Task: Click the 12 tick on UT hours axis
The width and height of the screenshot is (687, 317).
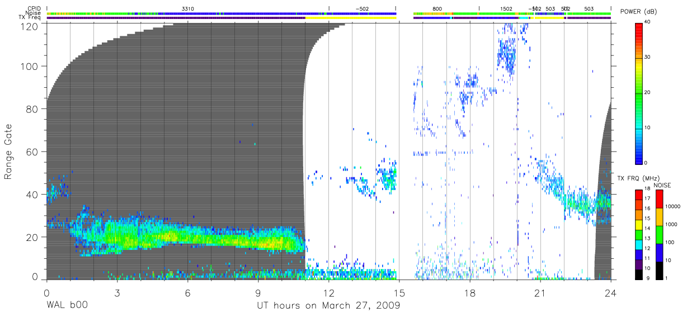Action: [328, 293]
